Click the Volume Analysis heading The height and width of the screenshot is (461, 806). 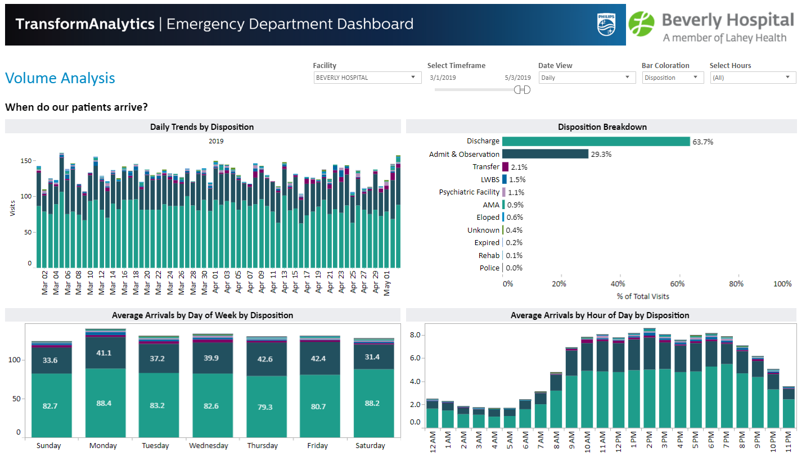pyautogui.click(x=60, y=78)
